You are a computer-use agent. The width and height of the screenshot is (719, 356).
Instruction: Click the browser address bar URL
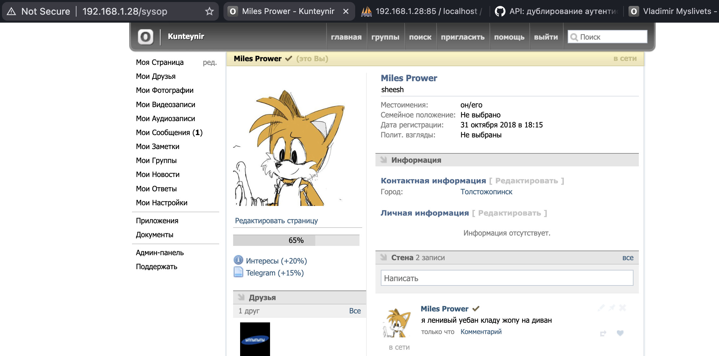pos(125,11)
